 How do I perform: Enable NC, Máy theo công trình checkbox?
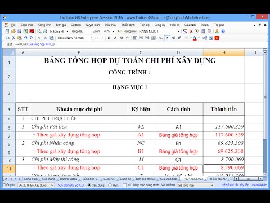point(124,185)
